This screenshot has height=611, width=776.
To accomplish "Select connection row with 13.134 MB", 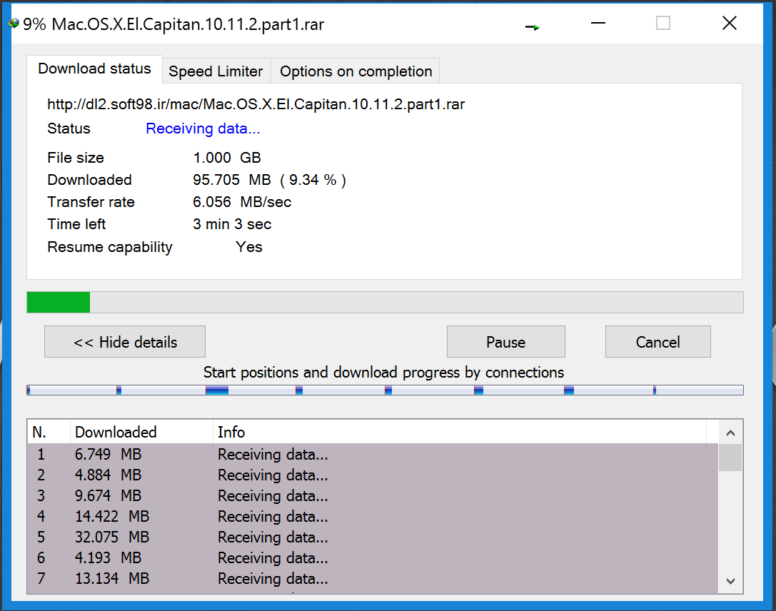I will (373, 579).
